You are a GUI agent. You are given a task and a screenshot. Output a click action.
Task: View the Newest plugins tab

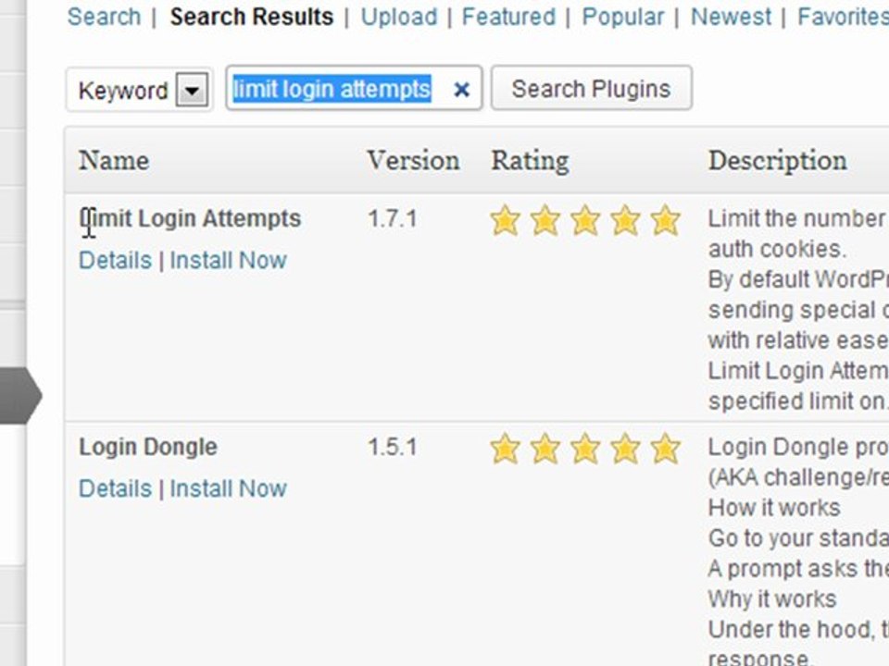click(x=731, y=17)
